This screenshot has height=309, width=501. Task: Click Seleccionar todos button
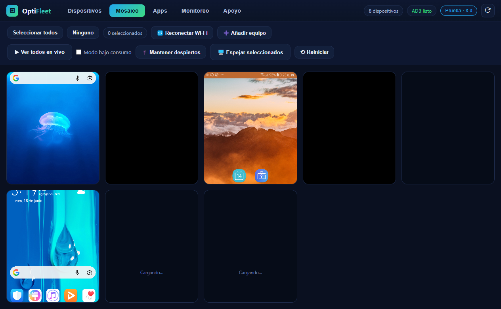pyautogui.click(x=35, y=32)
